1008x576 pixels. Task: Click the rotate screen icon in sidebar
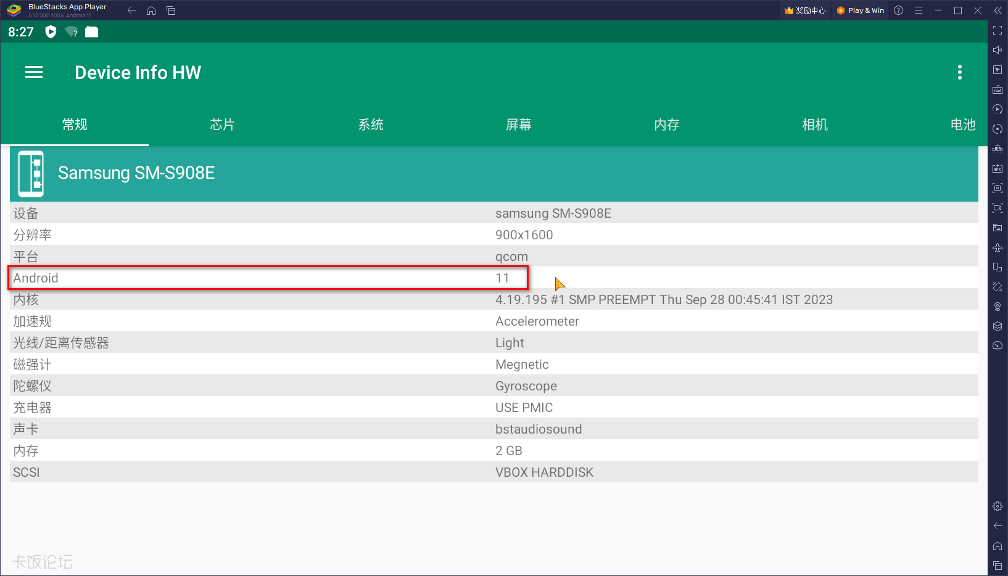[998, 267]
